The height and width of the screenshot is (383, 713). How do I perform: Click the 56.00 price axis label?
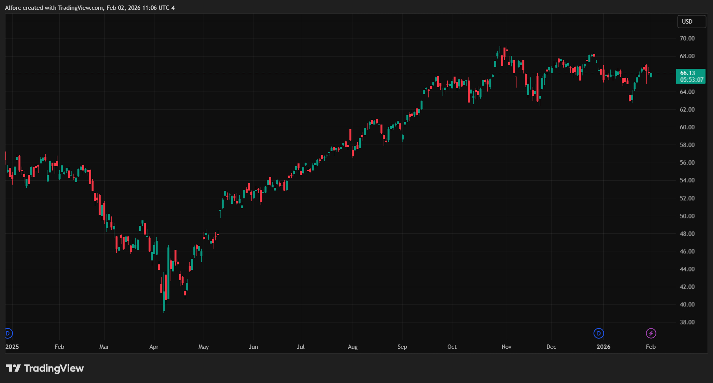tap(687, 163)
